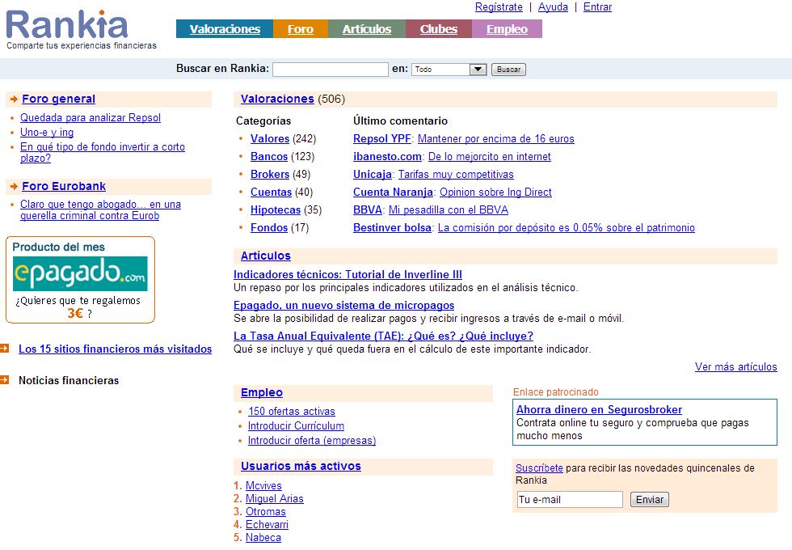Go to the Artículos tab

367,29
